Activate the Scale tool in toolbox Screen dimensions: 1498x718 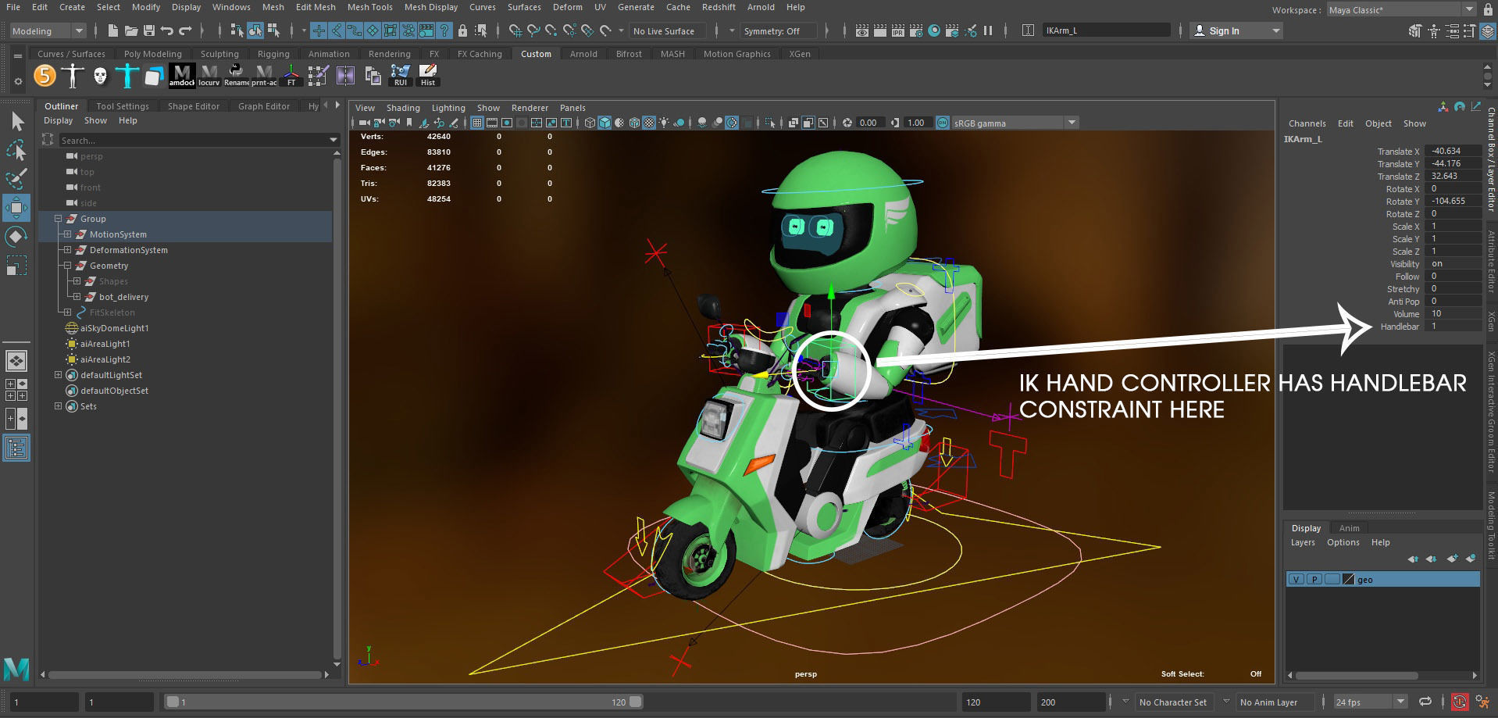point(16,266)
